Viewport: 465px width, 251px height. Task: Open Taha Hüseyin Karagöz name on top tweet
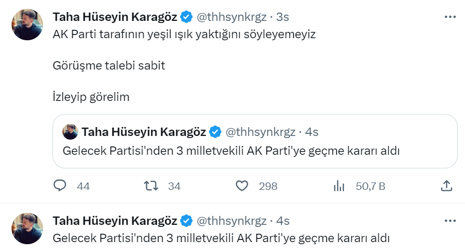[115, 17]
